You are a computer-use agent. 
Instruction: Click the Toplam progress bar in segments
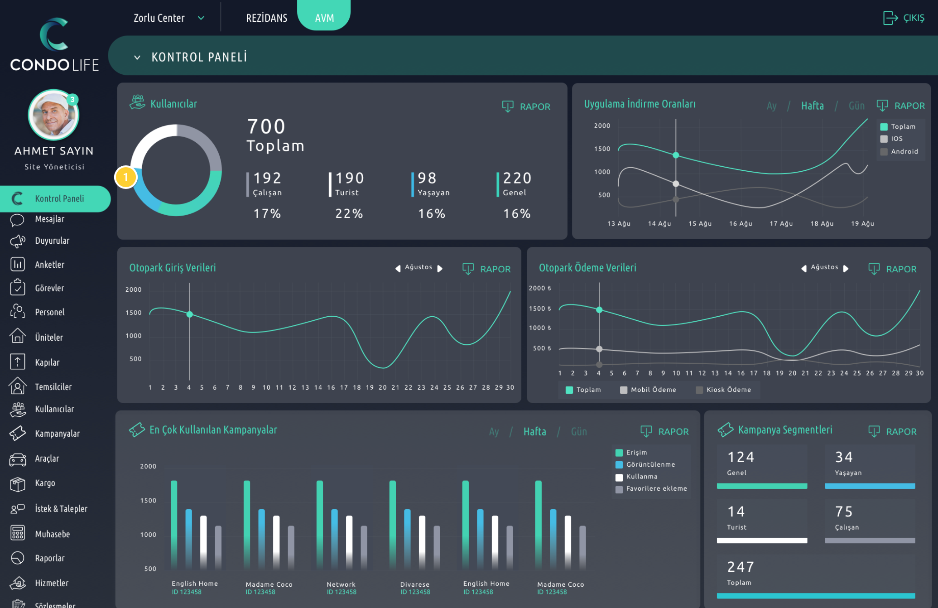tap(816, 596)
